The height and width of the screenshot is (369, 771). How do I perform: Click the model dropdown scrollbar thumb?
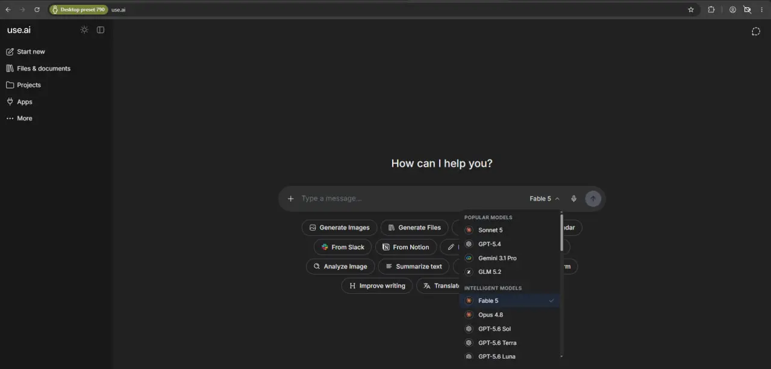tap(562, 232)
